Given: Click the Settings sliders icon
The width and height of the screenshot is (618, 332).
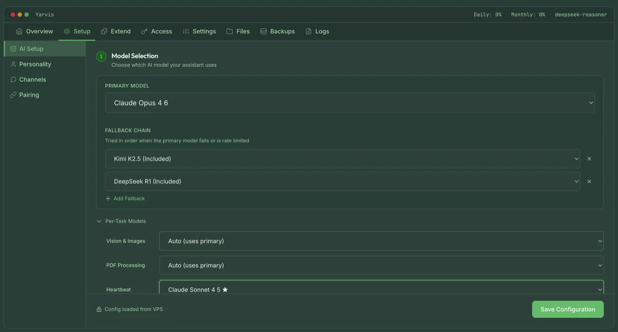Looking at the screenshot, I should click(x=186, y=31).
